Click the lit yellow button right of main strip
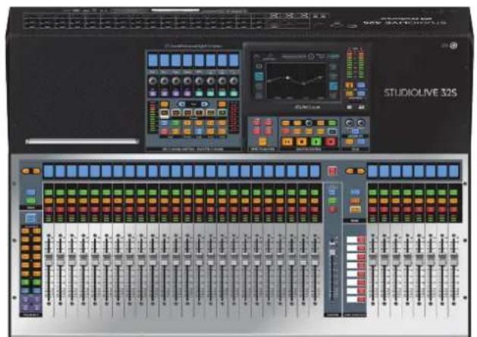Image resolution: width=477 pixels, height=337 pixels. pyautogui.click(x=355, y=209)
